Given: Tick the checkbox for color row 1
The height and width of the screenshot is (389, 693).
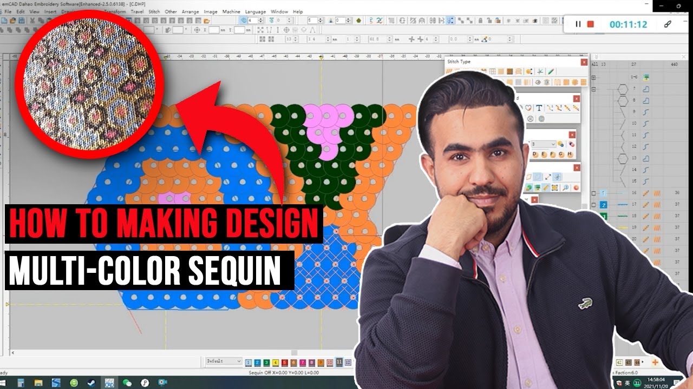Looking at the screenshot, I should pos(593,193).
